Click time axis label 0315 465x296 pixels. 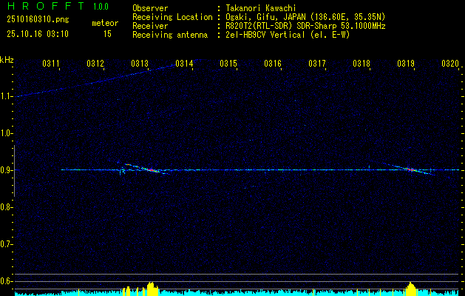point(228,63)
